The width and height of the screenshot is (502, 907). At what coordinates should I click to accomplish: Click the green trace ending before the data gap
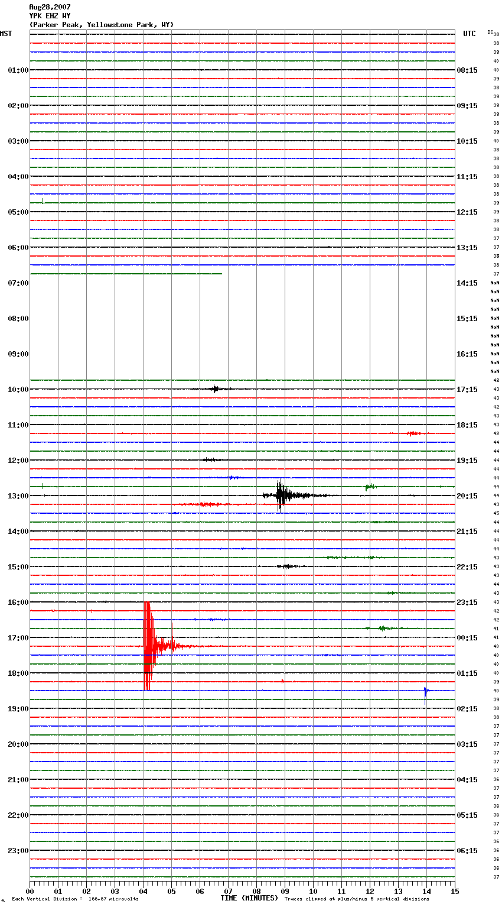[126, 274]
